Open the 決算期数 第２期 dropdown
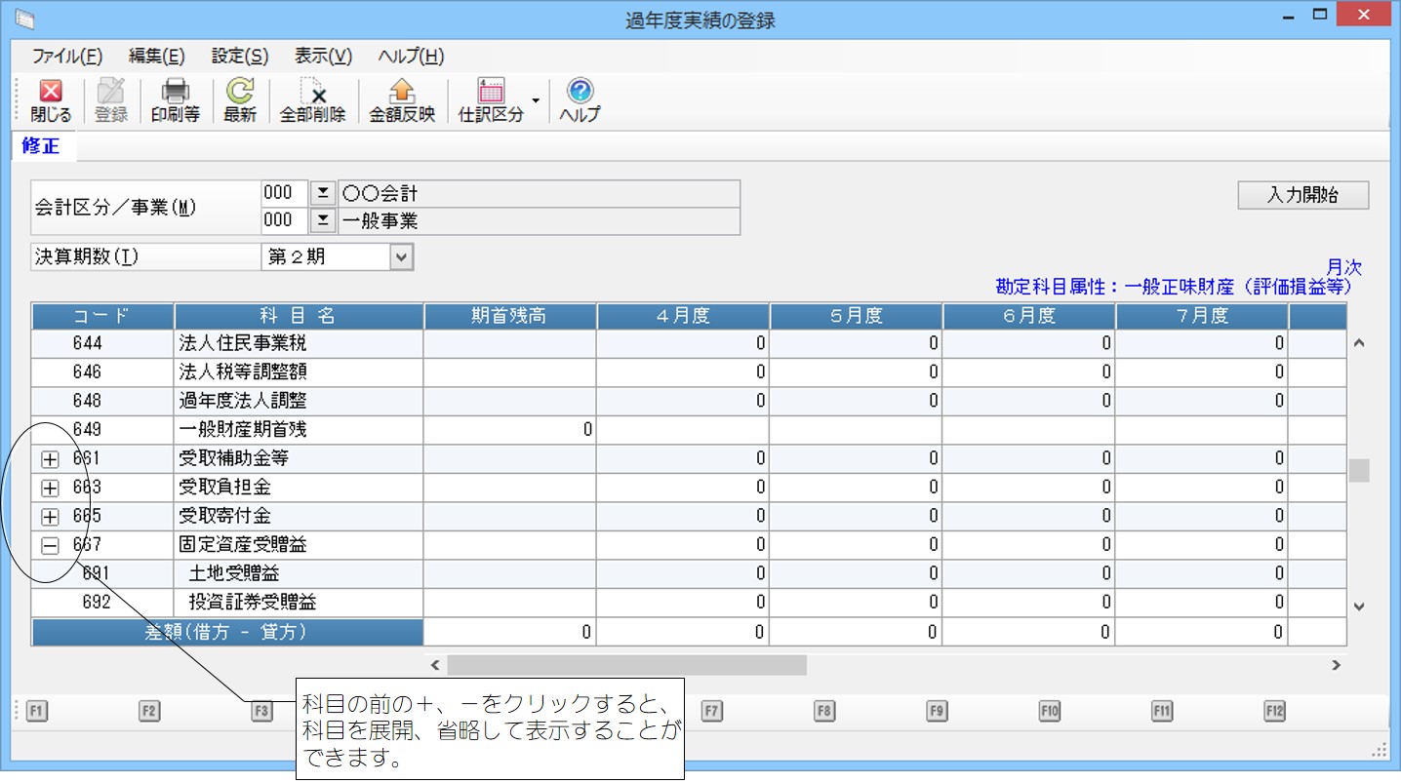The image size is (1401, 783). pos(401,257)
